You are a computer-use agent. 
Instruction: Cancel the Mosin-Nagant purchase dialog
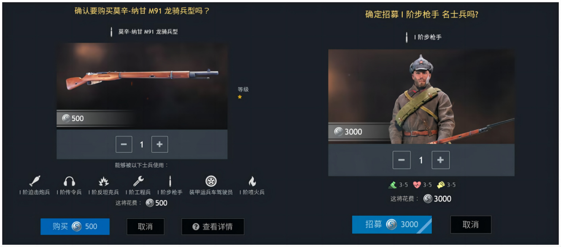click(x=145, y=227)
